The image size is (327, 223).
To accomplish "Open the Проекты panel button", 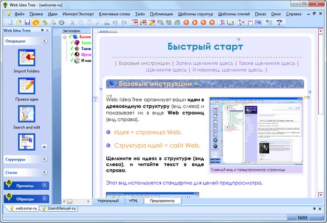I will [x=26, y=186].
